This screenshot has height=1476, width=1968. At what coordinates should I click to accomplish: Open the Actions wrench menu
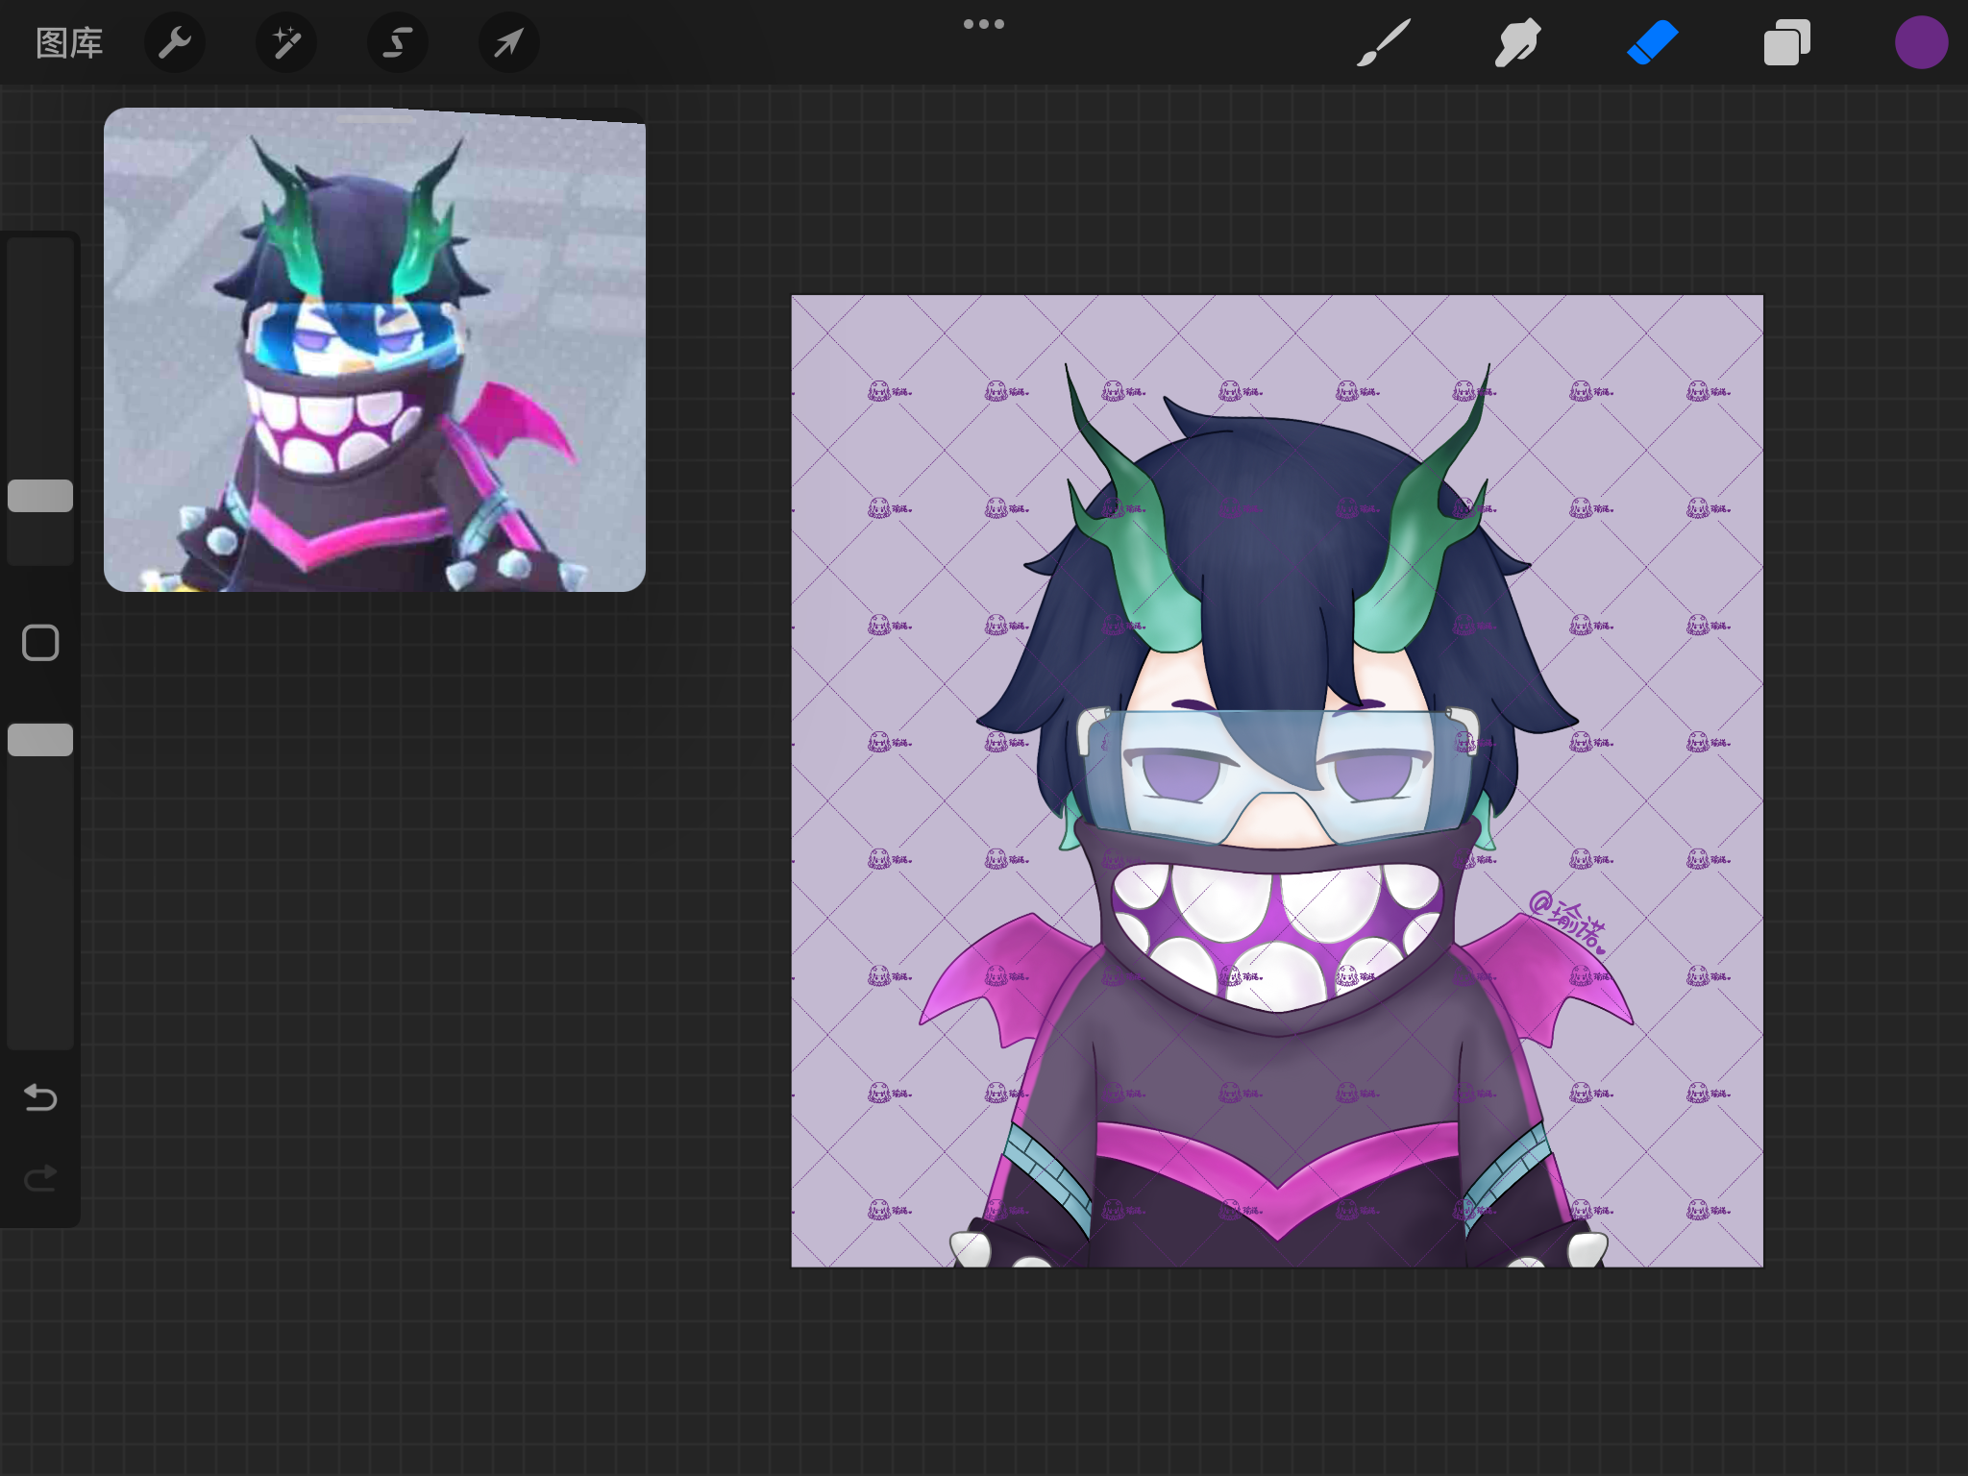[175, 43]
